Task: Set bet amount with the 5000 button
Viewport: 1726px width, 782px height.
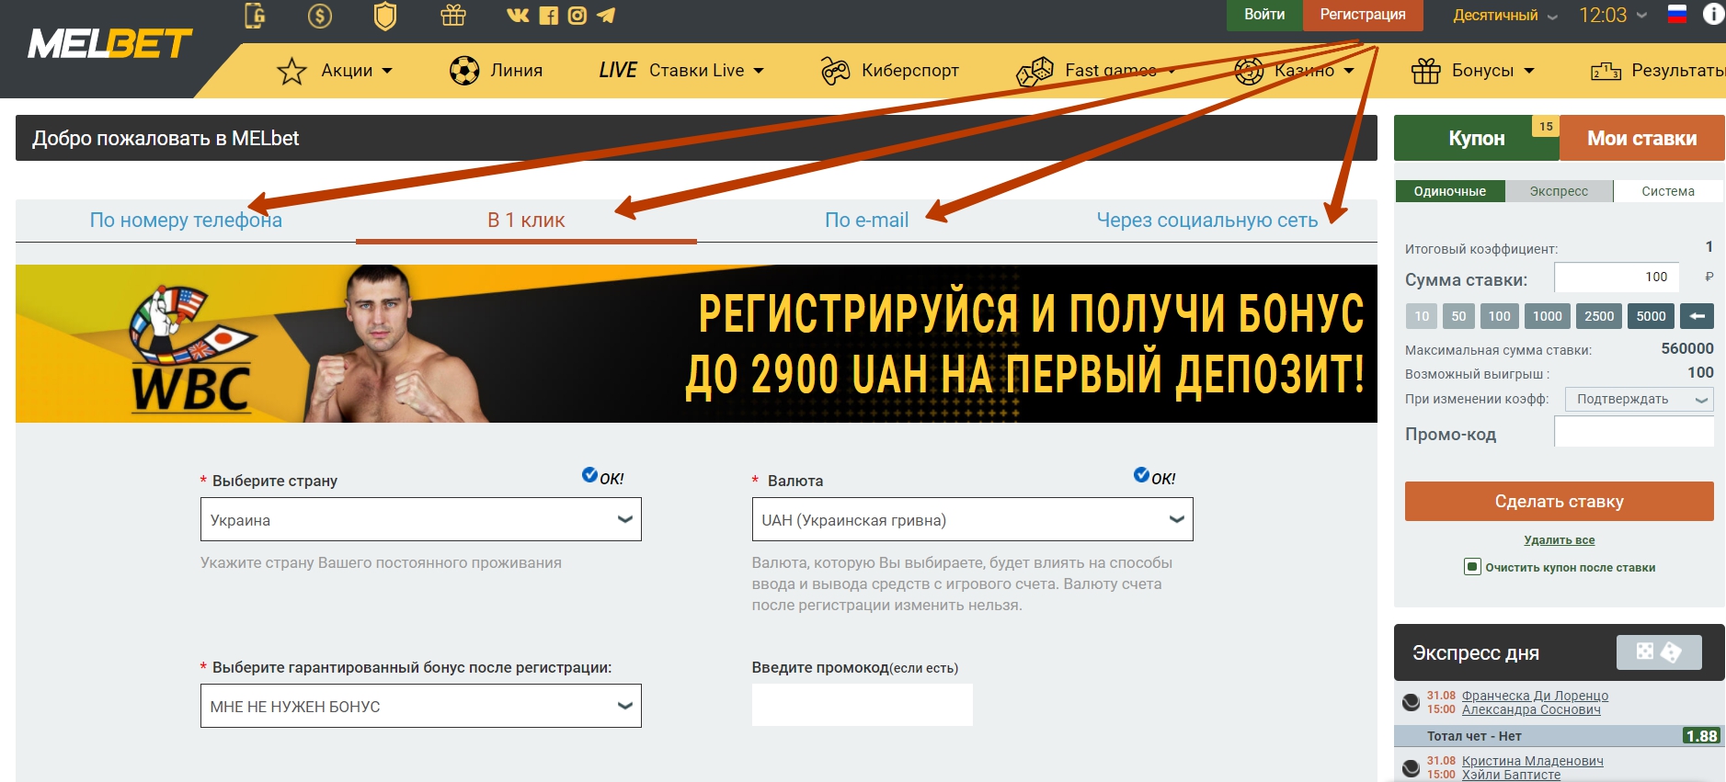Action: coord(1651,316)
